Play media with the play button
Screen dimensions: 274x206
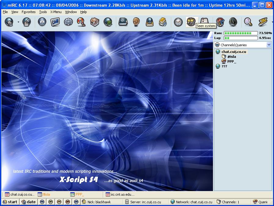click(x=51, y=202)
